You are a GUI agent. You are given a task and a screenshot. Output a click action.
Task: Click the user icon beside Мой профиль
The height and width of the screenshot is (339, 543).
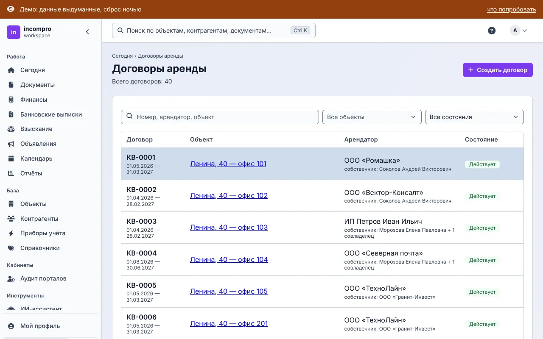point(11,326)
